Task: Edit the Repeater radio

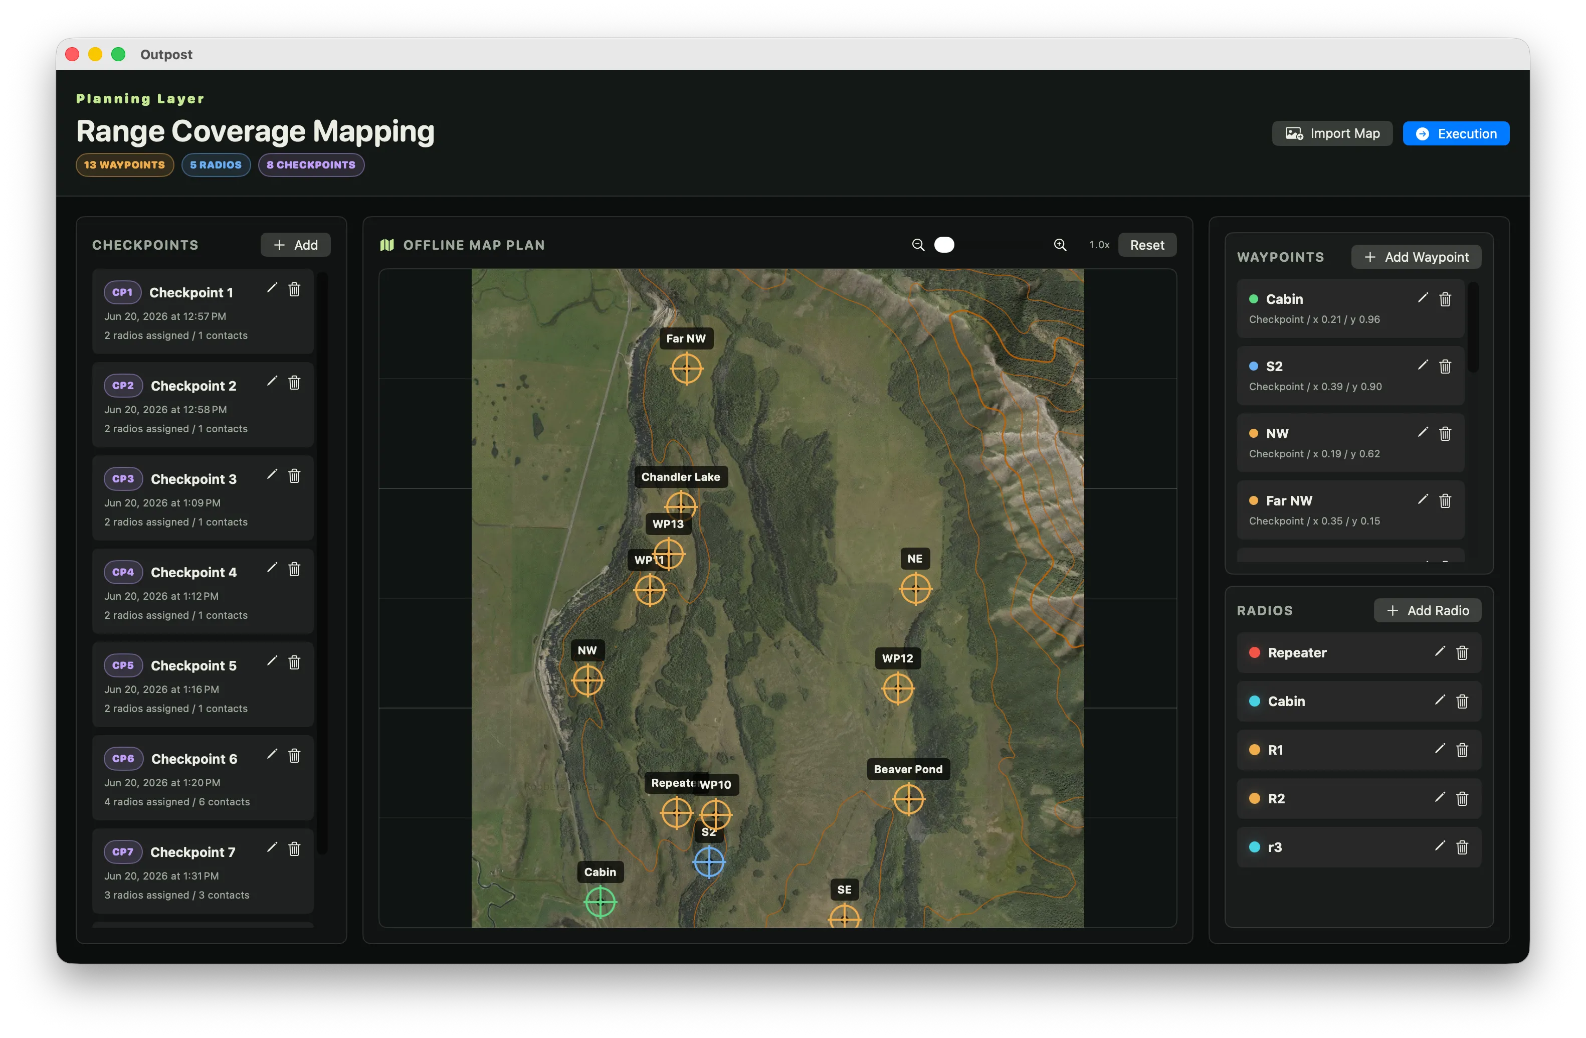Action: point(1440,651)
